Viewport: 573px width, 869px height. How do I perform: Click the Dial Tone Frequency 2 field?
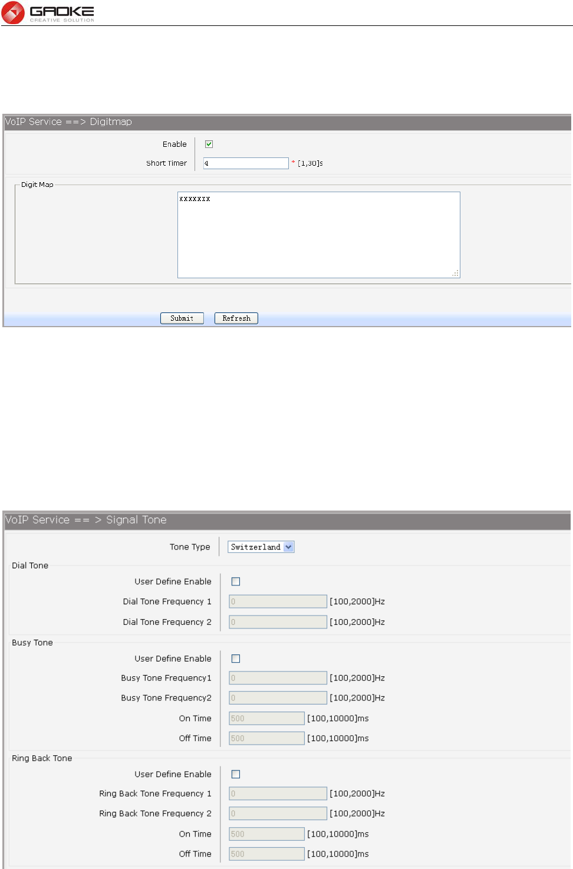[x=278, y=622]
